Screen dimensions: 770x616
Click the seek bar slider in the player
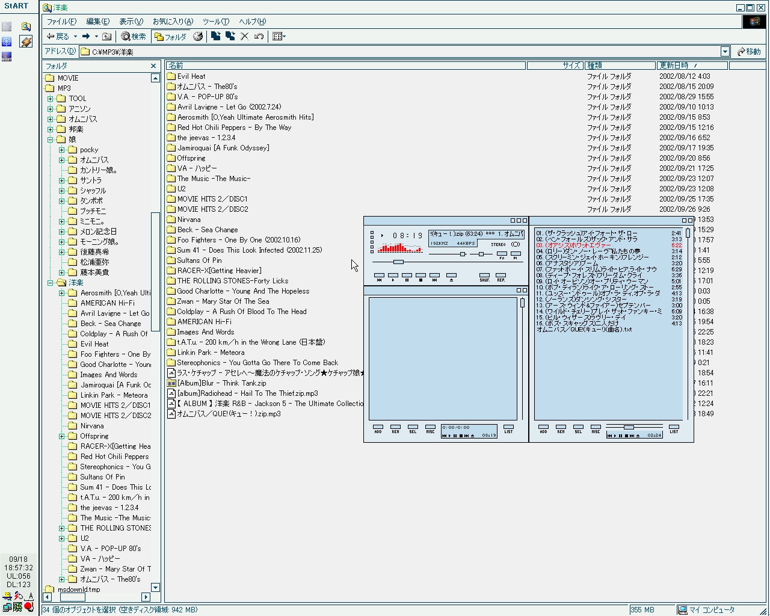[398, 262]
